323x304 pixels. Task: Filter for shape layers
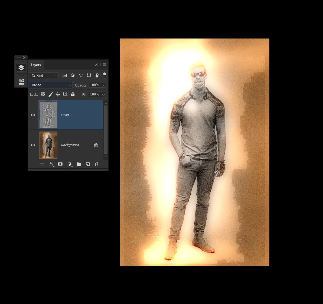point(89,76)
